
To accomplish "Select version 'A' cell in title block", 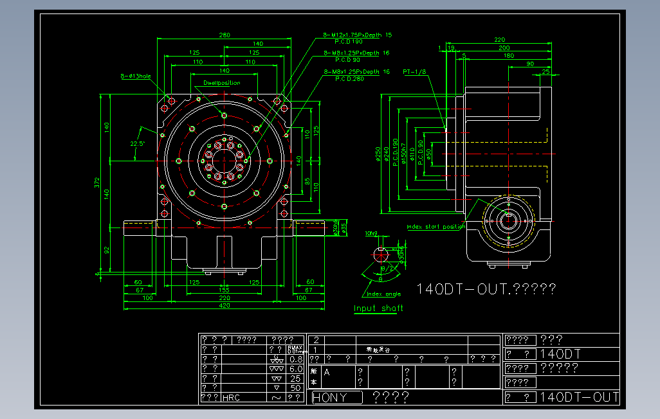I will pos(327,372).
